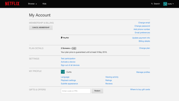This screenshot has height=101, width=179.
Task: Open Playback settings link
Action: pyautogui.click(x=68, y=80)
